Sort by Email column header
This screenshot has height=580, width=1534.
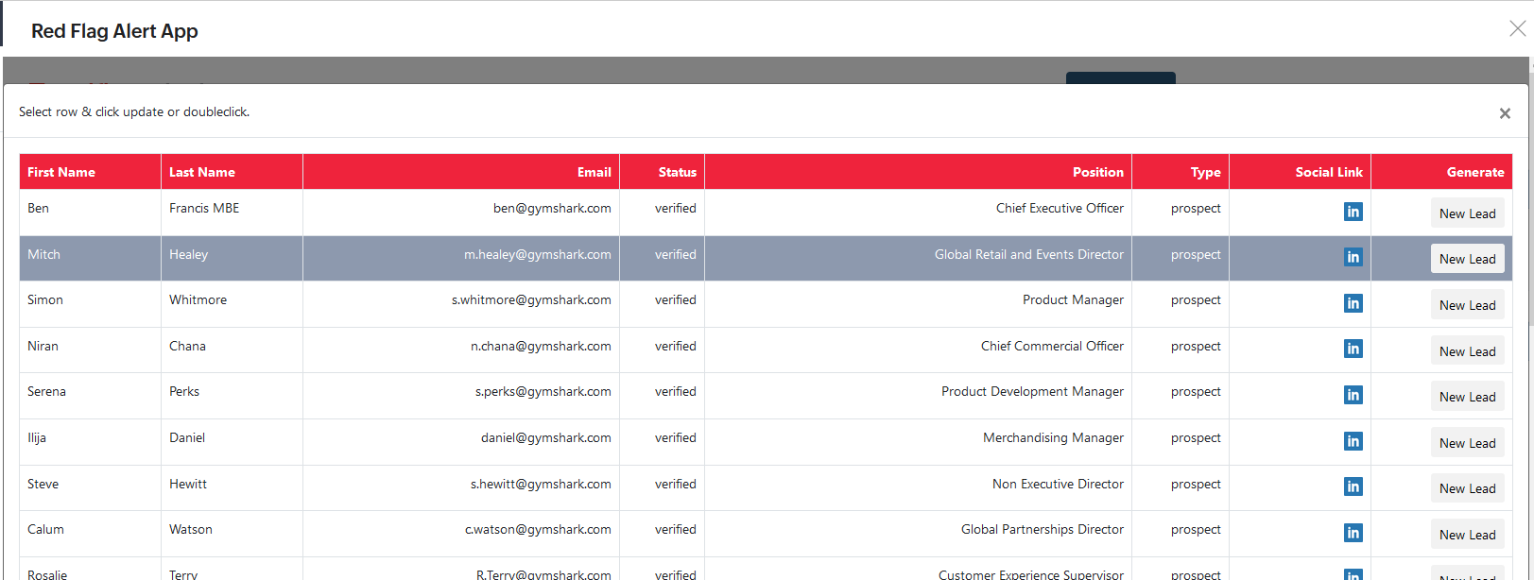click(461, 172)
